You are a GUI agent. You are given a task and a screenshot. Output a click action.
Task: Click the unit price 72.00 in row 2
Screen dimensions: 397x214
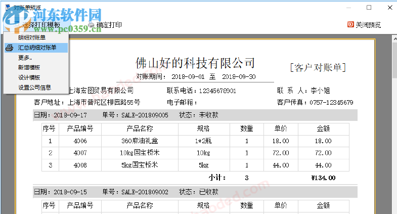click(281, 153)
